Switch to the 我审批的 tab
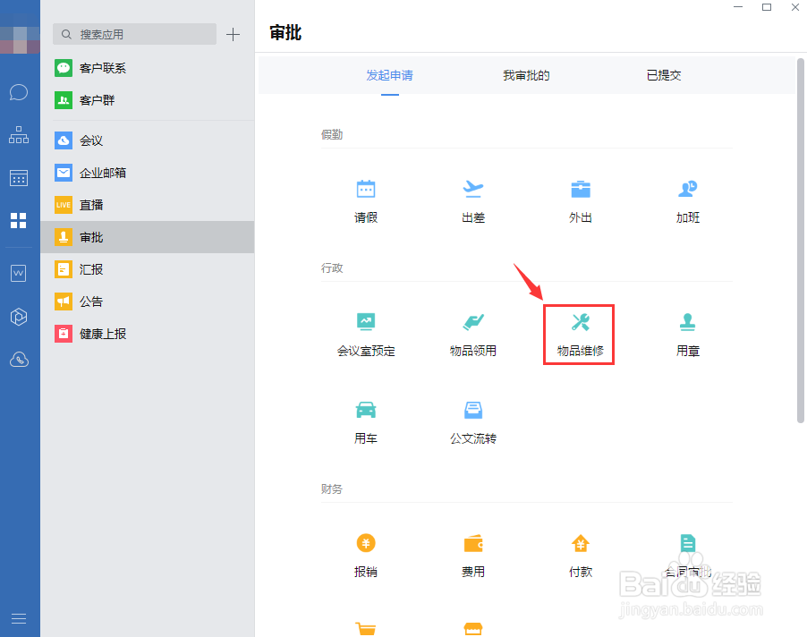Screen dimensions: 807x637 point(526,76)
